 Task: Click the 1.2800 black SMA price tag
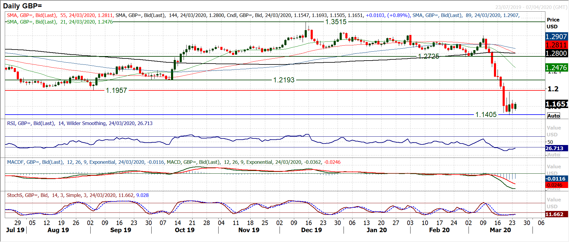point(556,53)
